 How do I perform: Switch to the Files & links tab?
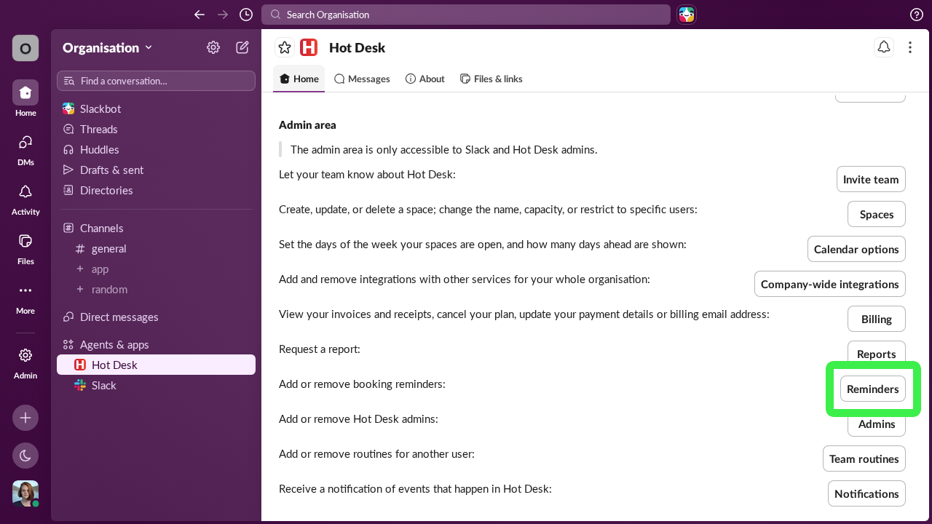(x=491, y=79)
